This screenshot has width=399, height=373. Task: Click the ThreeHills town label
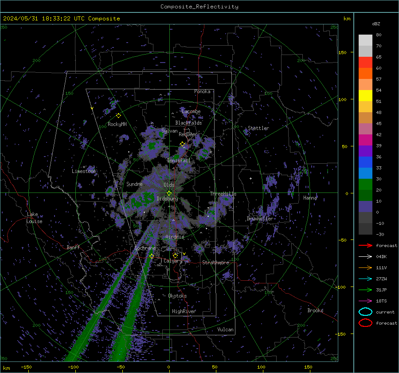(223, 194)
